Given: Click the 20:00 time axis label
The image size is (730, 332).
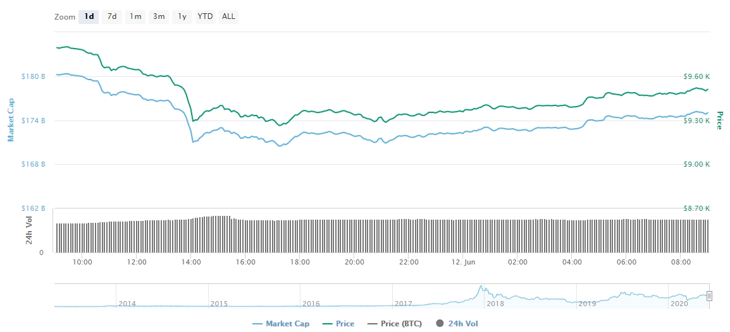Looking at the screenshot, I should (354, 262).
